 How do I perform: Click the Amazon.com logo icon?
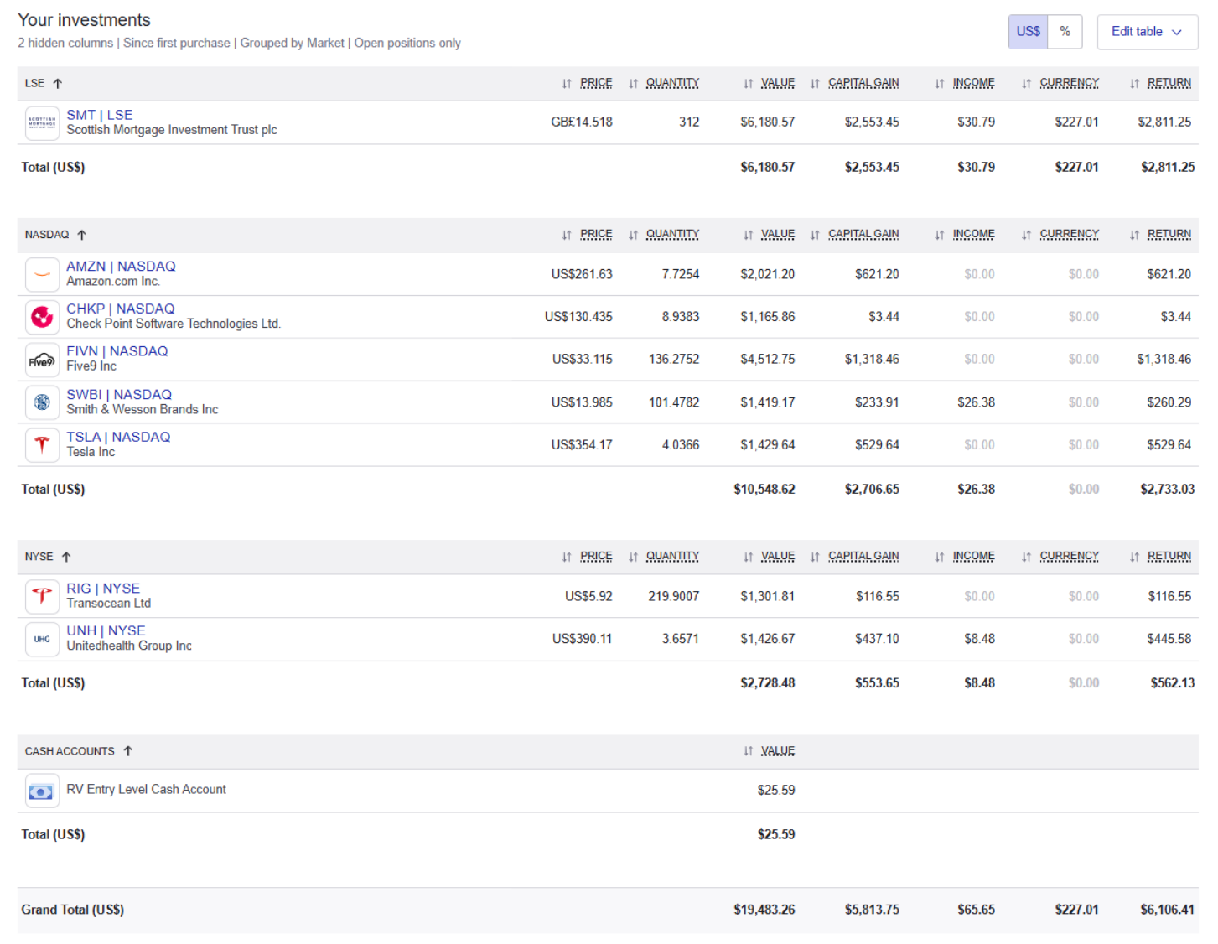click(42, 274)
